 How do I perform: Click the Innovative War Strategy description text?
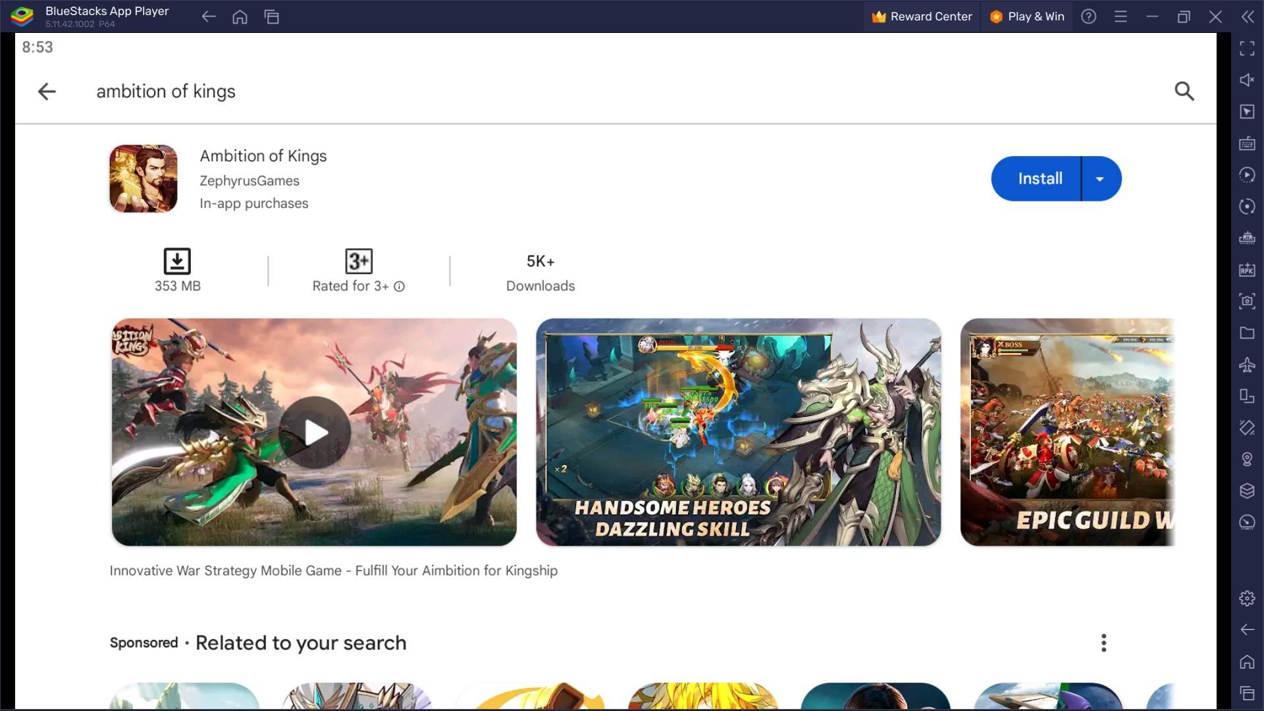pyautogui.click(x=333, y=571)
